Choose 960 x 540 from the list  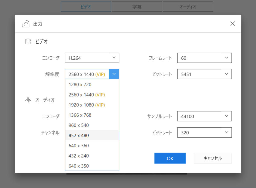79,125
